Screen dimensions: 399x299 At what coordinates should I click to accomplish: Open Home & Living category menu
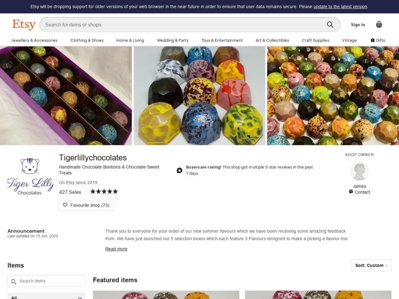pyautogui.click(x=130, y=40)
